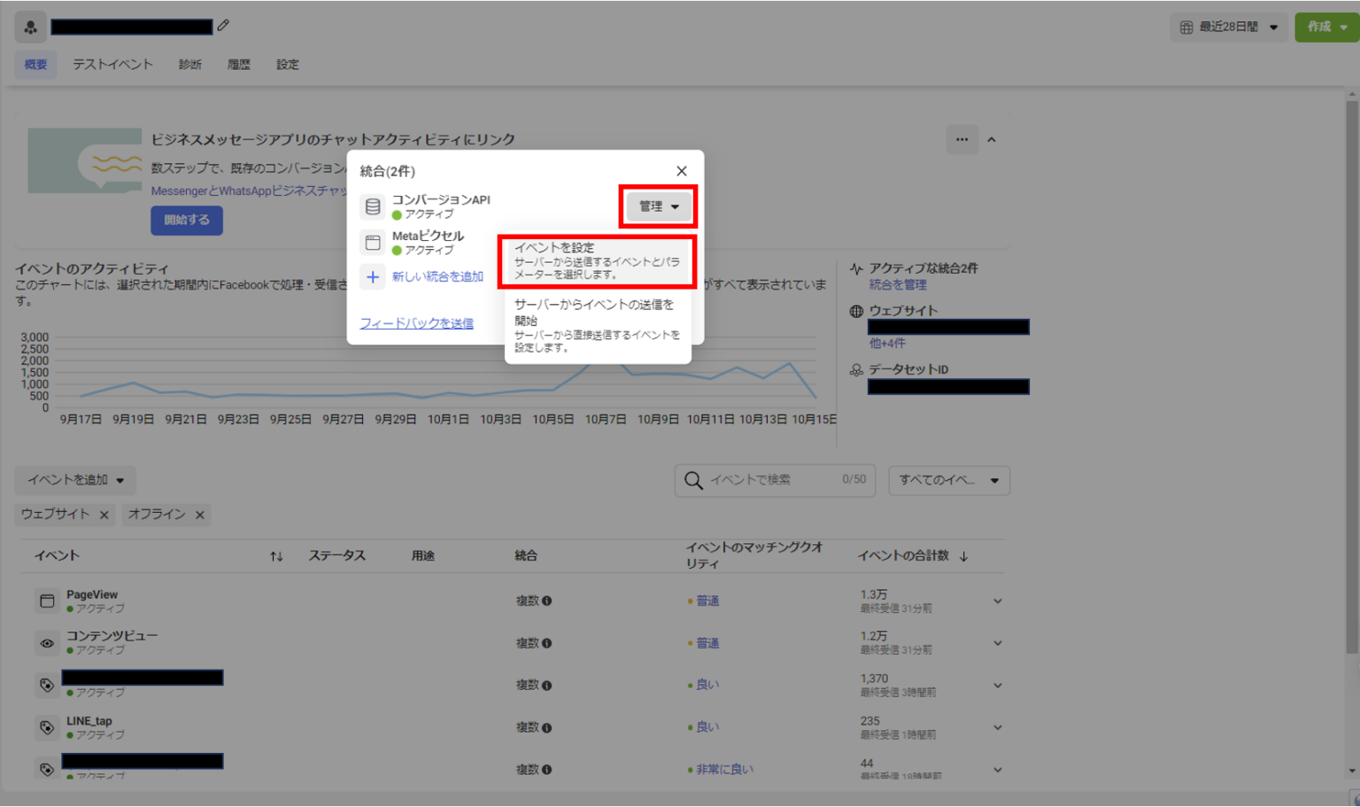Switch to the テストイベント tab
This screenshot has width=1360, height=807.
pyautogui.click(x=112, y=65)
